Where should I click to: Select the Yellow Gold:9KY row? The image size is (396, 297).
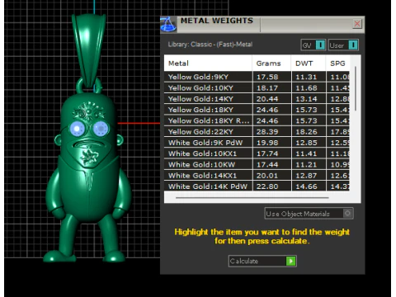(257, 77)
